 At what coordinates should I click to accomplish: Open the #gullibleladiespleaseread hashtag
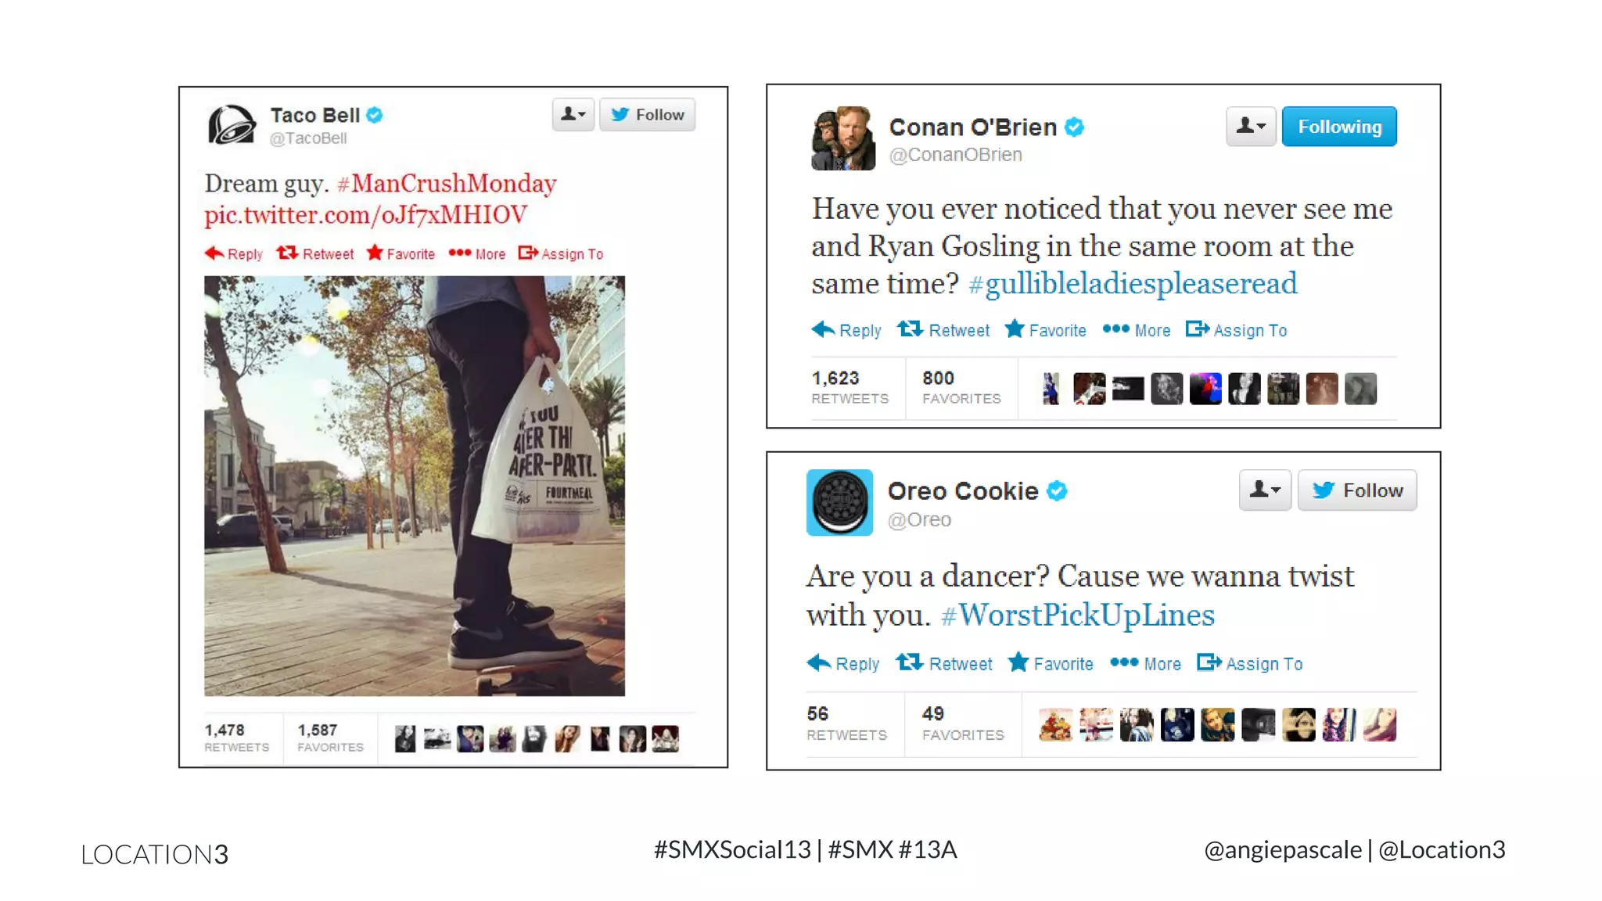(x=1133, y=284)
